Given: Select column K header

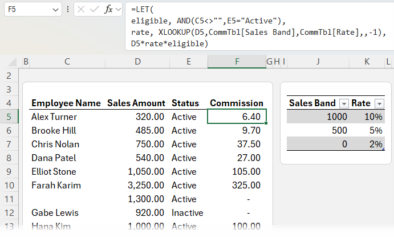Looking at the screenshot, I should coord(367,62).
